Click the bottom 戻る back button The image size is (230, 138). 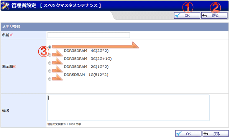coord(215,134)
